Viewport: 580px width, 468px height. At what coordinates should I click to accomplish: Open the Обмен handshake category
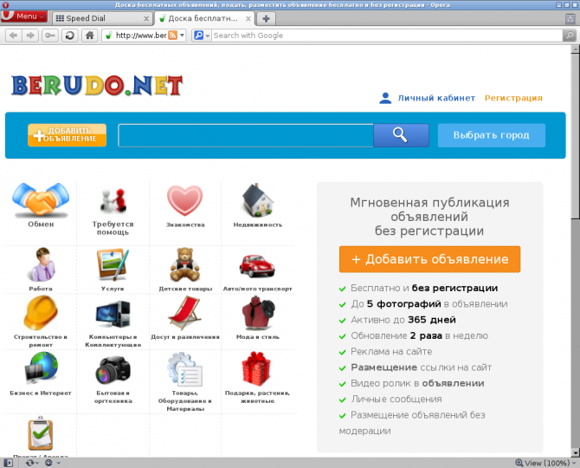[x=41, y=205]
